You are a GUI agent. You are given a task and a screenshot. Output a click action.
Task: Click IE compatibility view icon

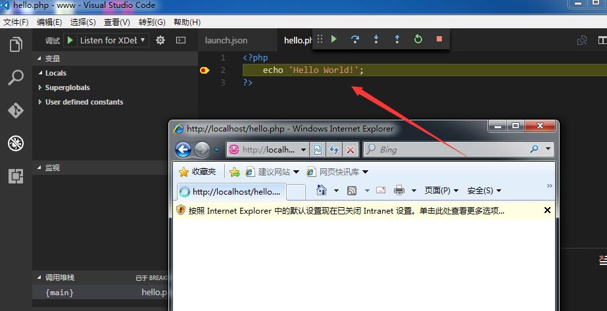318,149
